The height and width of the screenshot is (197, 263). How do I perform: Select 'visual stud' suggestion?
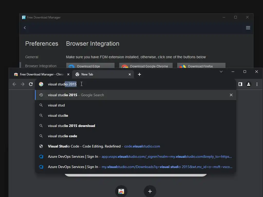pyautogui.click(x=136, y=105)
